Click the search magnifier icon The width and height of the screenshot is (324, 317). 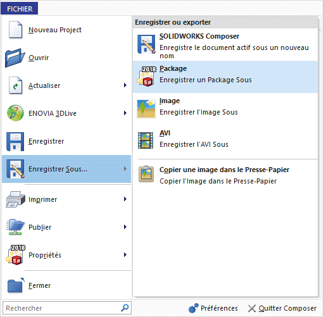coord(125,308)
